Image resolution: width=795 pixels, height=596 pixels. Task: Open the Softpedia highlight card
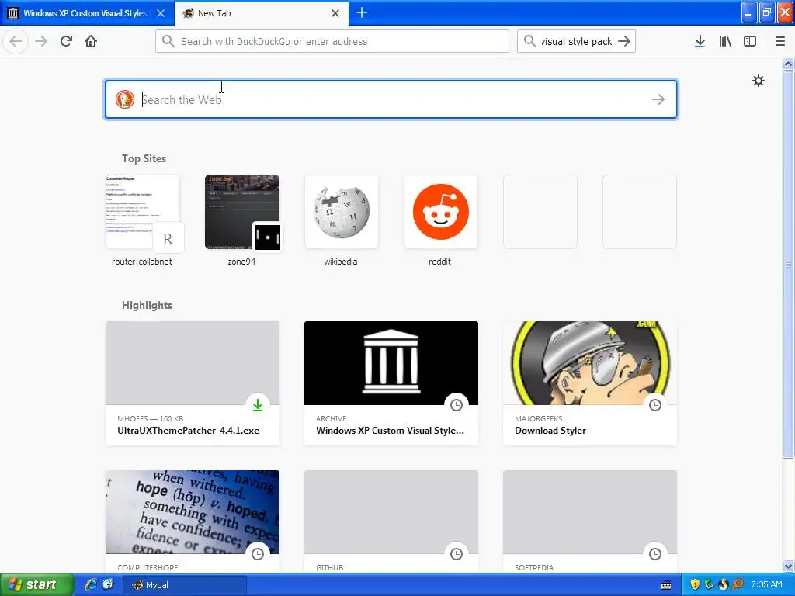pyautogui.click(x=590, y=521)
